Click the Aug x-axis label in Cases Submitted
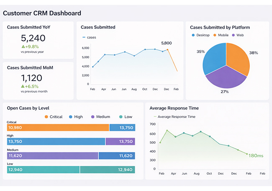Screen dimensions: 272x191 click(x=134, y=89)
